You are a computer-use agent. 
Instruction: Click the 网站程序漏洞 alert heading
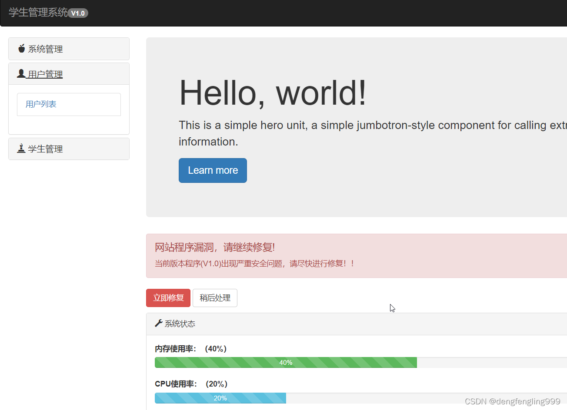click(215, 248)
